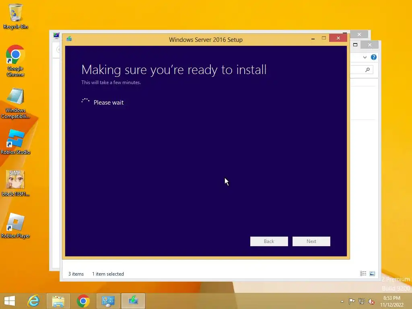The width and height of the screenshot is (412, 309).
Task: Open the network tray icon
Action: tap(362, 301)
